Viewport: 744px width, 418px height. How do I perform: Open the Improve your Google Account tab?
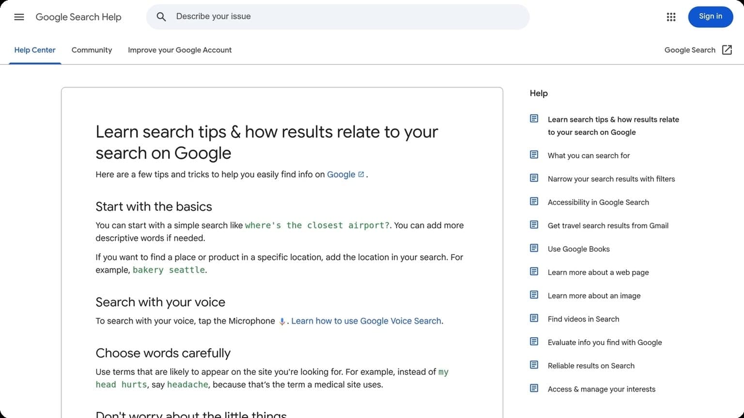[180, 50]
